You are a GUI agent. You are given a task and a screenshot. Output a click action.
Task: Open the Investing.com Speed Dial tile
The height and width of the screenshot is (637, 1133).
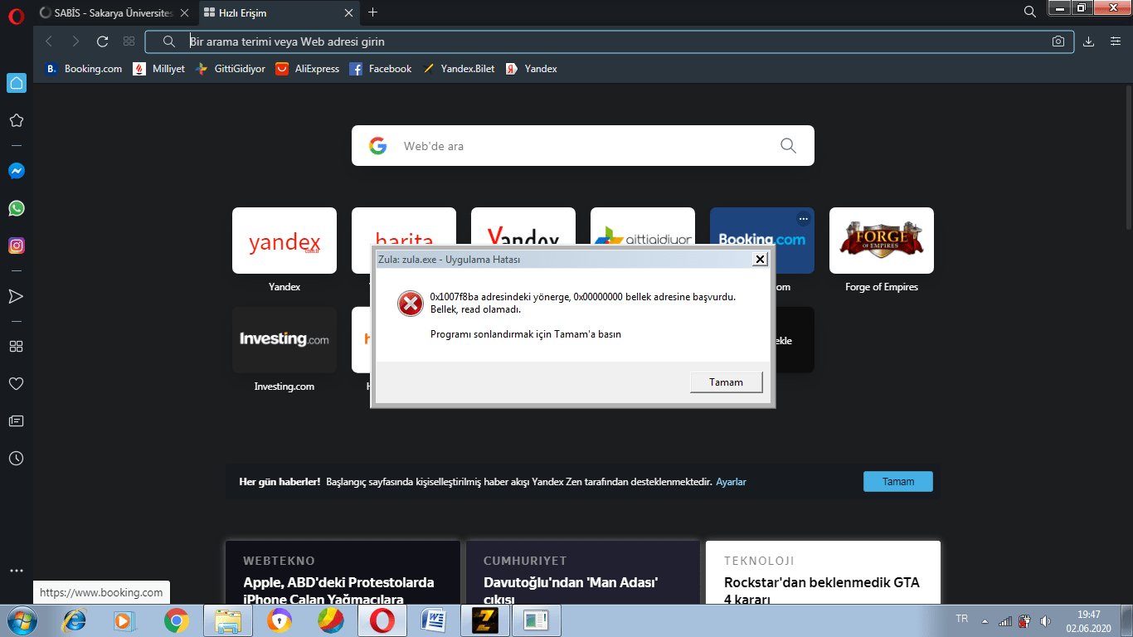click(284, 340)
